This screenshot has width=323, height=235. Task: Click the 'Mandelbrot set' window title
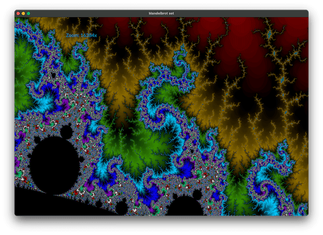pyautogui.click(x=161, y=13)
